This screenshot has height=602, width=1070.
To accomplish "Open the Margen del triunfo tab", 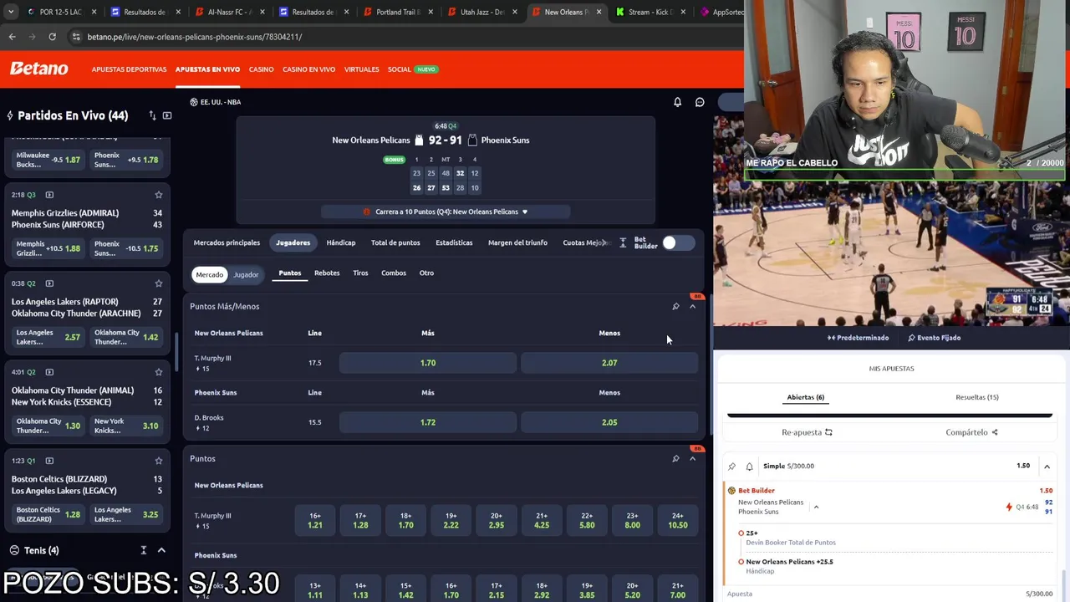I will (517, 242).
